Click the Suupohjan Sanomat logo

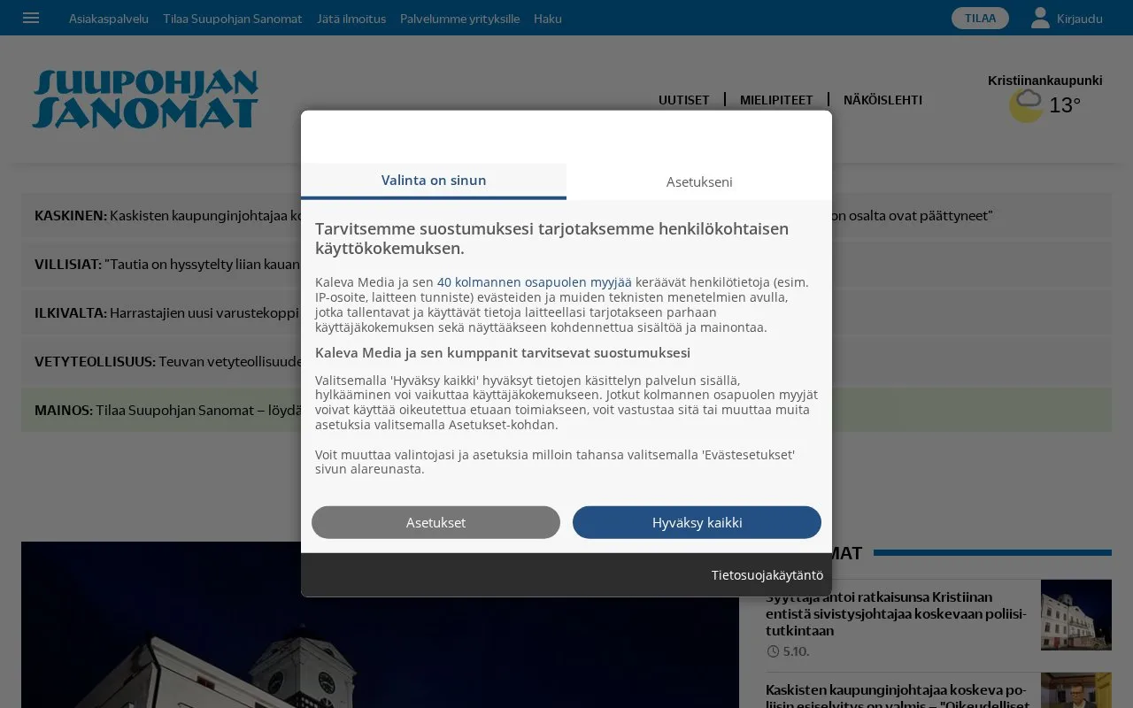[145, 99]
